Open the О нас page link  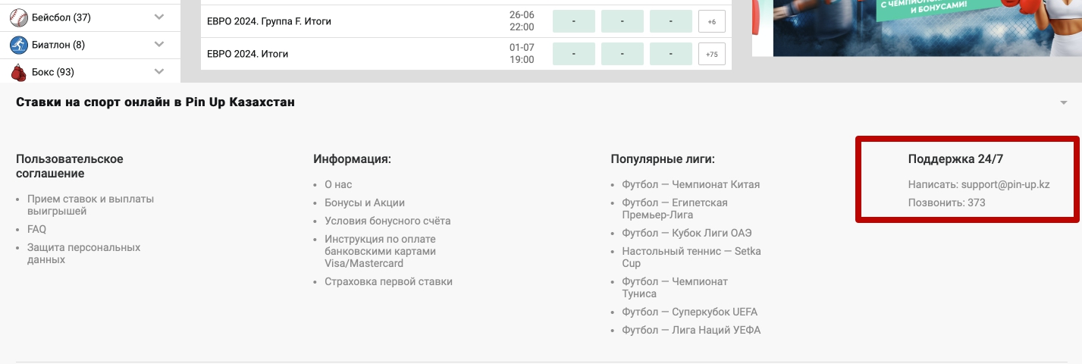[x=338, y=184]
